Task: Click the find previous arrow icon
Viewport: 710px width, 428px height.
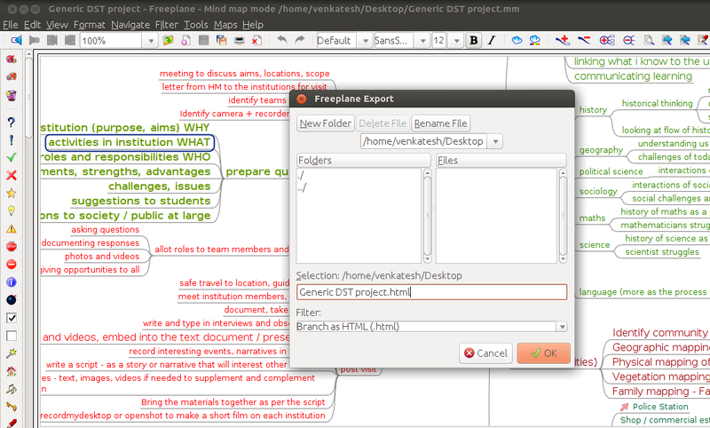Action: (684, 40)
